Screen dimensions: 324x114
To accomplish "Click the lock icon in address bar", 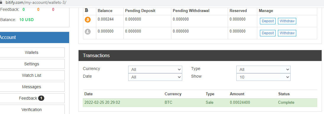I will 1,3.
